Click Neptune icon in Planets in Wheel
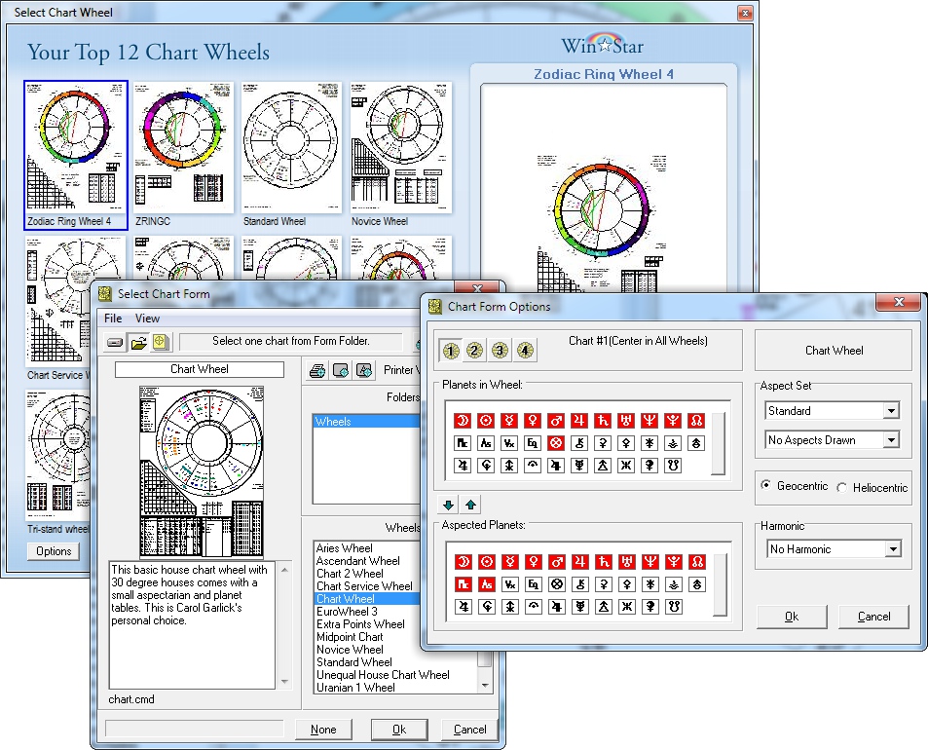This screenshot has height=750, width=928. 650,420
